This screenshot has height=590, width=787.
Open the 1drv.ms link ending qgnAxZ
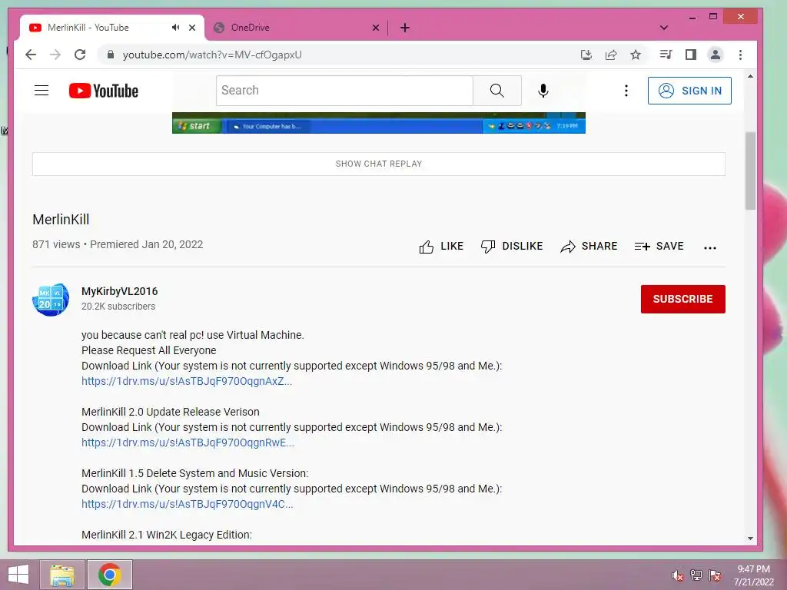(x=187, y=381)
